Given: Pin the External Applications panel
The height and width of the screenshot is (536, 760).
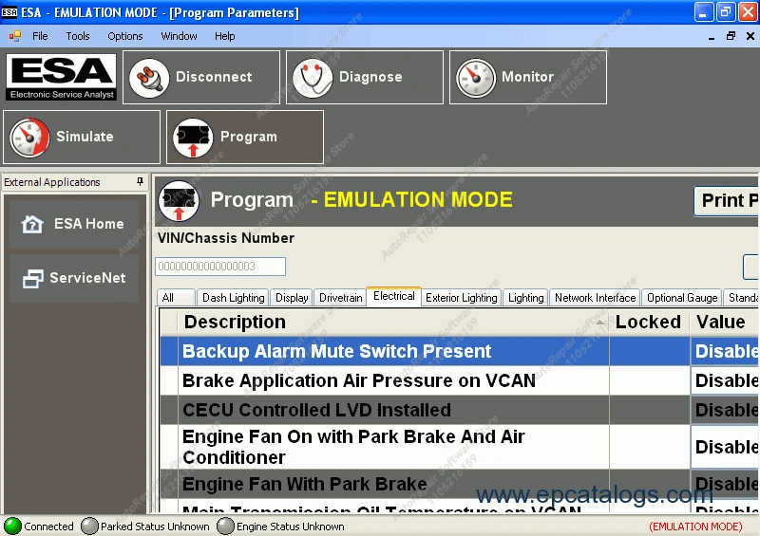Looking at the screenshot, I should [140, 181].
